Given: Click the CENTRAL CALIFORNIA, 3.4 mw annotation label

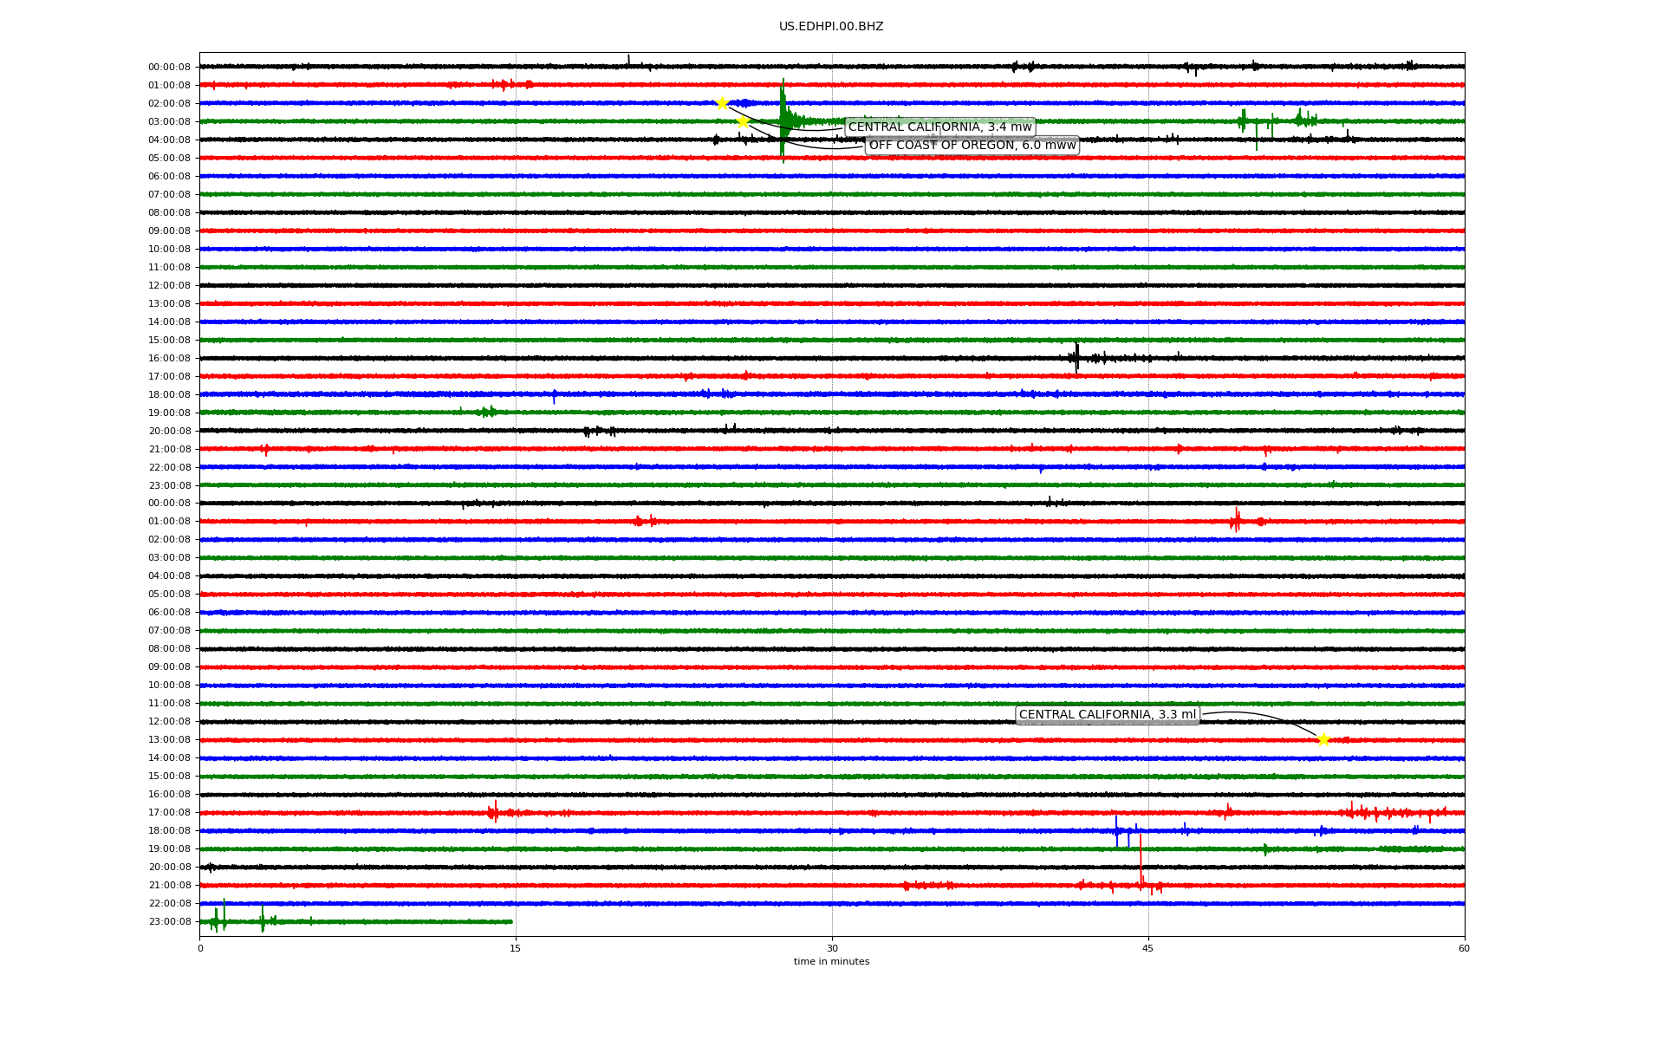Looking at the screenshot, I should click(x=939, y=127).
